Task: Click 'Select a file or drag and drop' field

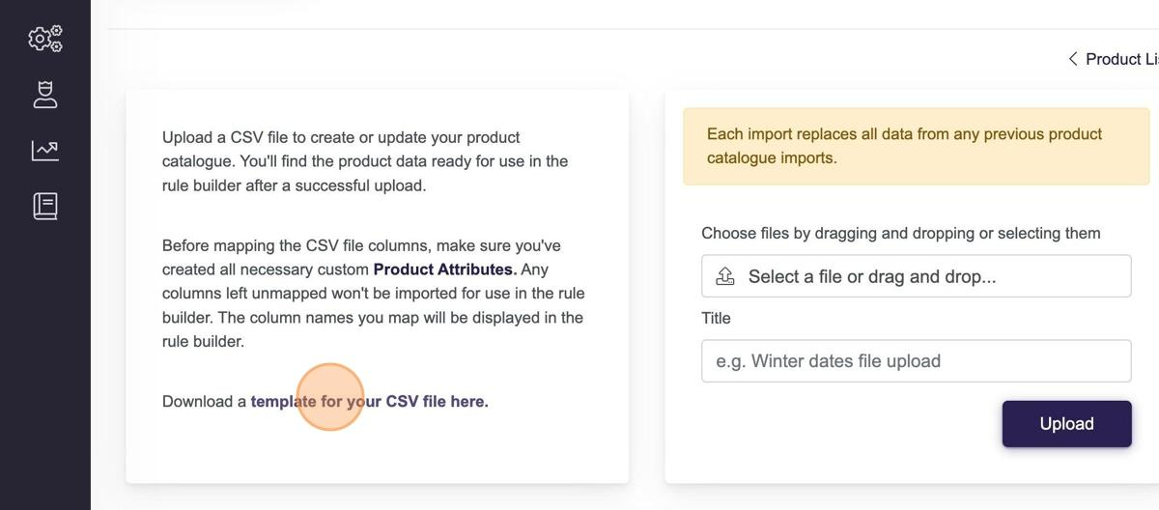Action: point(916,276)
